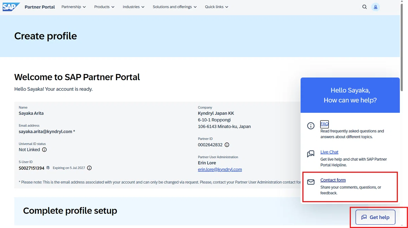This screenshot has height=228, width=408.
Task: Click the FAQ info circle icon
Action: 311,126
